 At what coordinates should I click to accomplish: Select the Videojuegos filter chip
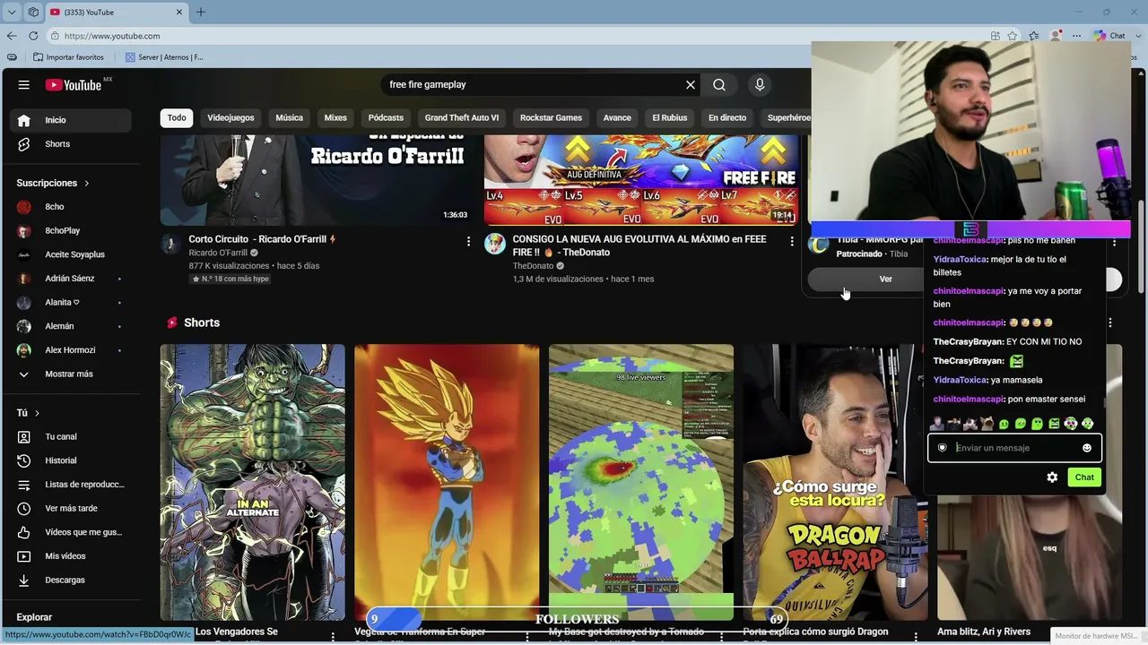[230, 118]
